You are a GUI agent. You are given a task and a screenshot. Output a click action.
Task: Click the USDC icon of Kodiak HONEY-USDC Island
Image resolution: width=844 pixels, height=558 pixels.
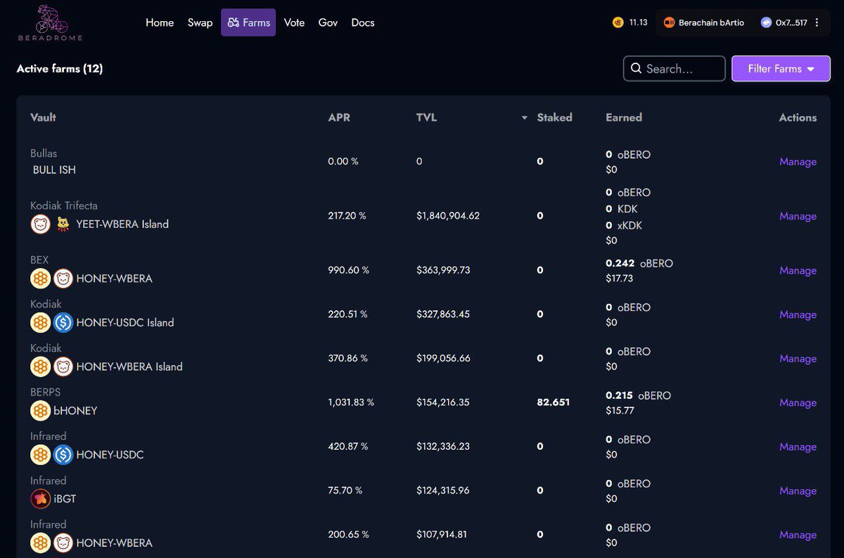tap(63, 323)
